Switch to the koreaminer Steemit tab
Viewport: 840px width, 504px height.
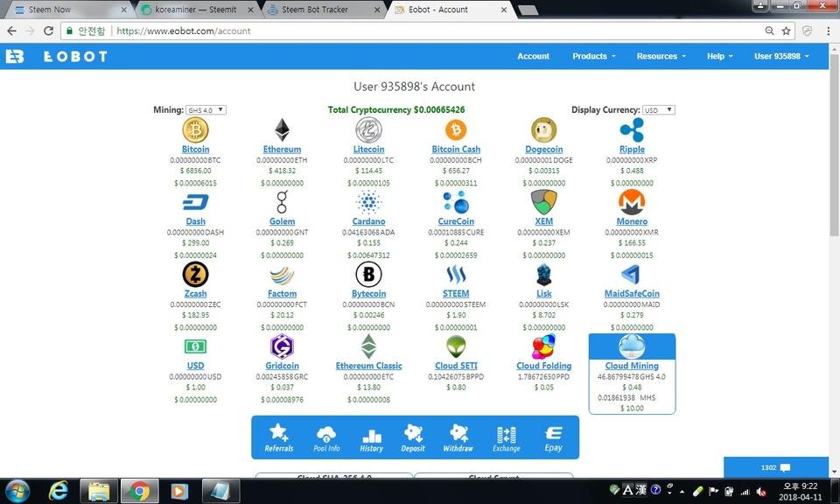pos(195,10)
